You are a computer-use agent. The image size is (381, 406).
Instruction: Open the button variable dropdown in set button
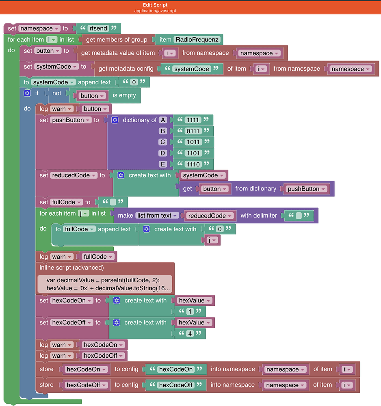(48, 50)
